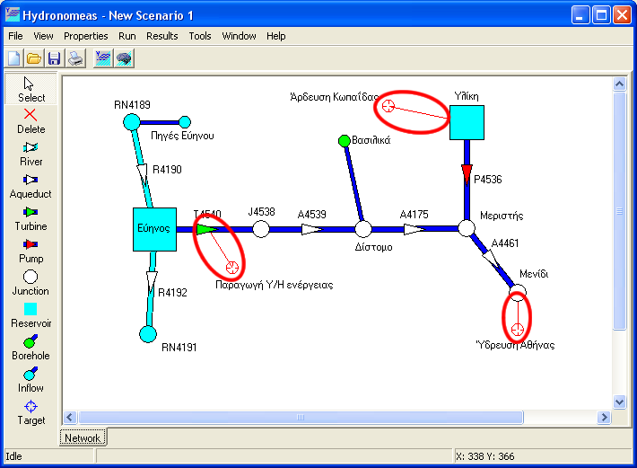Select the RN4191 river node
The image size is (637, 468).
(x=148, y=334)
